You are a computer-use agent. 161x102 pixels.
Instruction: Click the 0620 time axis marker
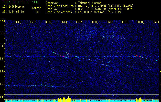[156, 22]
